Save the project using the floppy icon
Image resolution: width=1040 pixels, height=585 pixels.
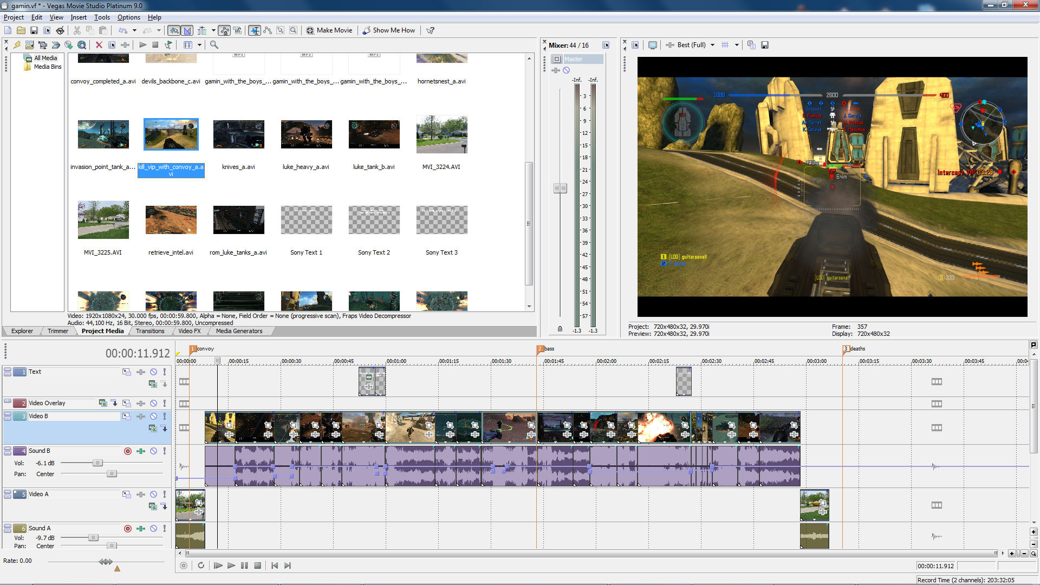pyautogui.click(x=34, y=30)
